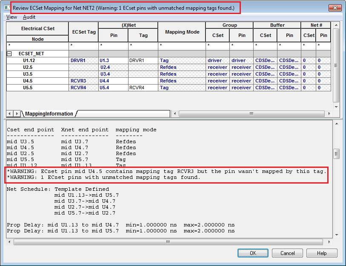Screen dimensions: 346x266
Task: Click the driver Group CSet cell
Action: point(217,60)
